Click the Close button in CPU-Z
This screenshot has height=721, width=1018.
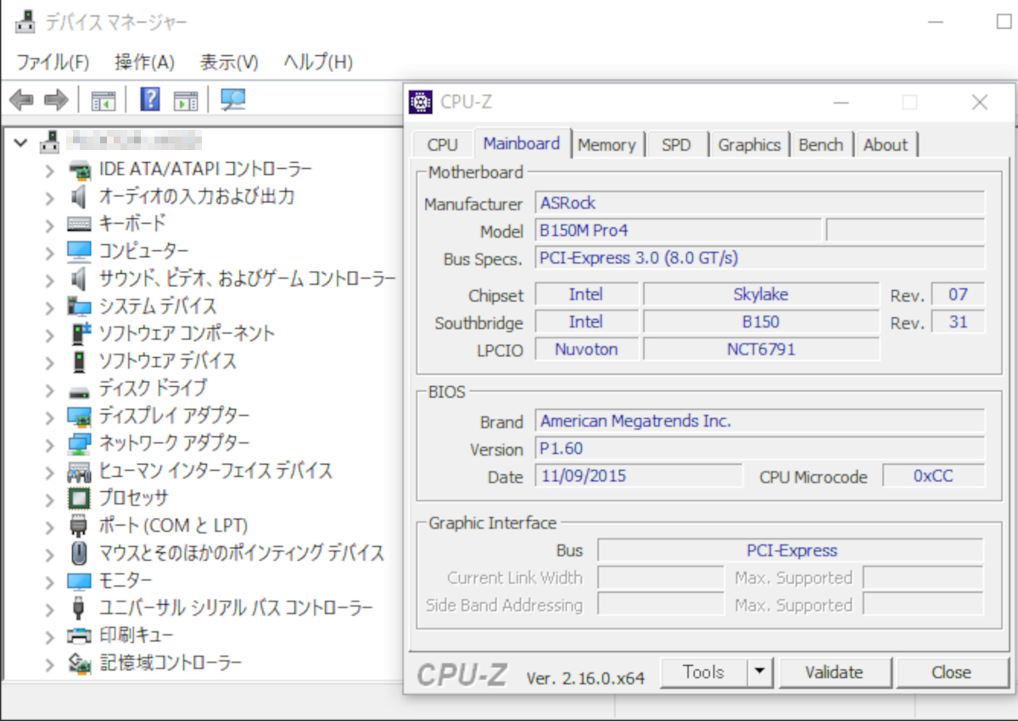[950, 672]
